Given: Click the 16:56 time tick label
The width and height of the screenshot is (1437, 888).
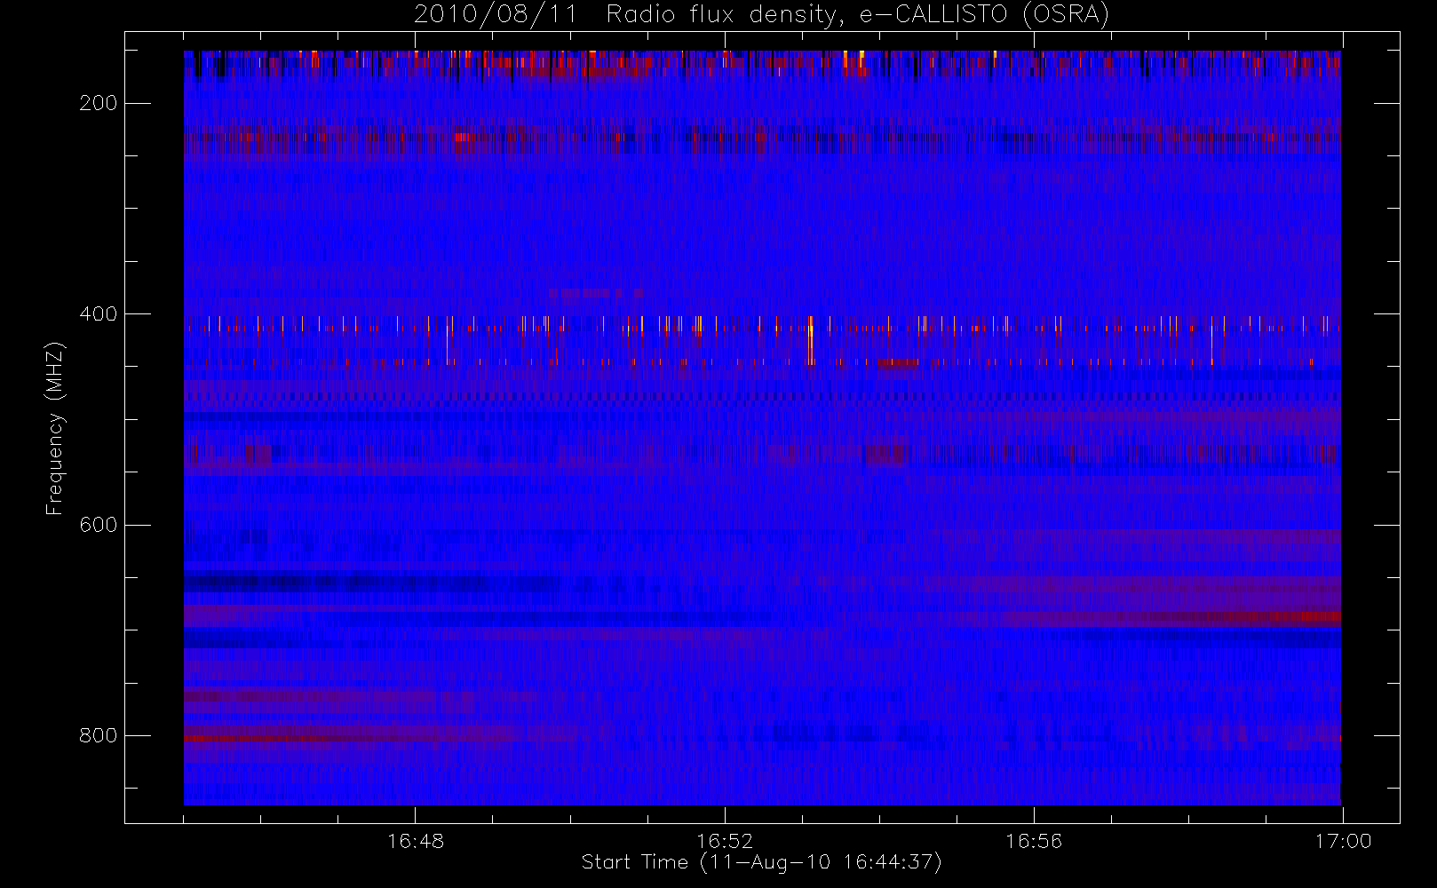Looking at the screenshot, I should (x=1034, y=841).
